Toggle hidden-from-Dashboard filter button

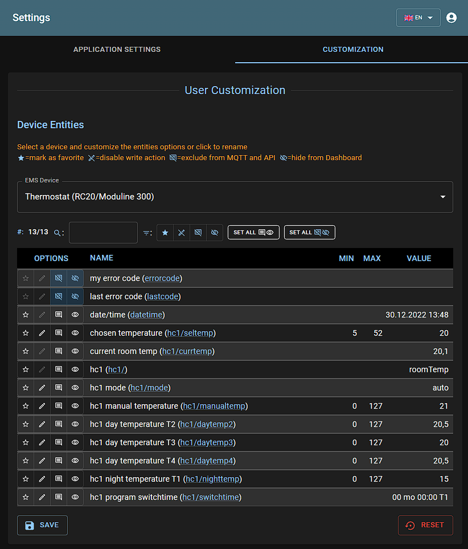click(x=214, y=233)
